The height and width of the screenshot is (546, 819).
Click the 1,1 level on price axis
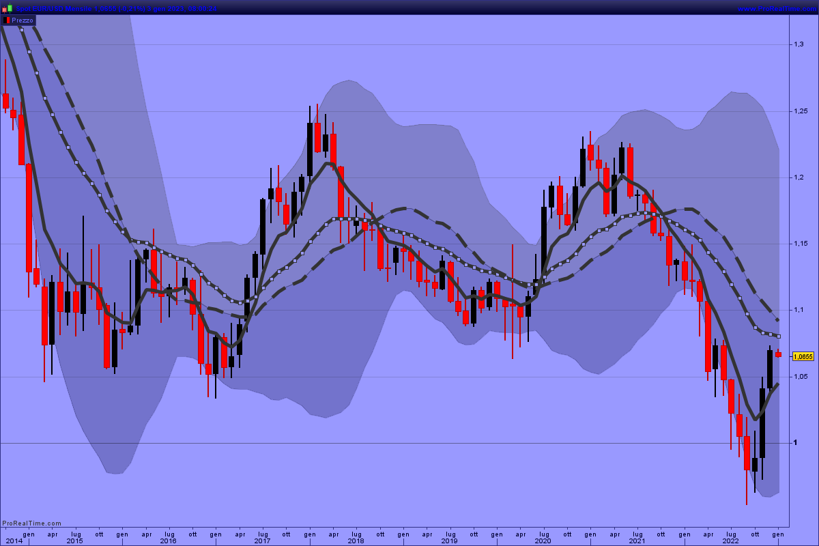799,311
